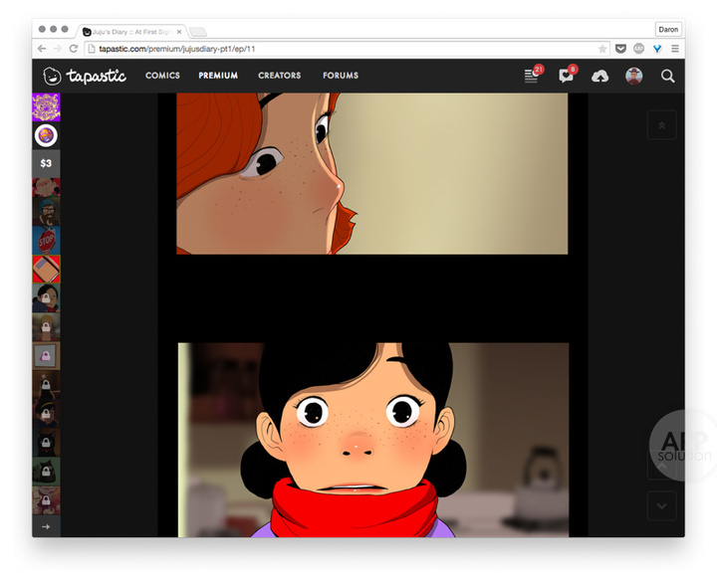717x583 pixels.
Task: Open the CREATORS page
Action: [x=279, y=76]
